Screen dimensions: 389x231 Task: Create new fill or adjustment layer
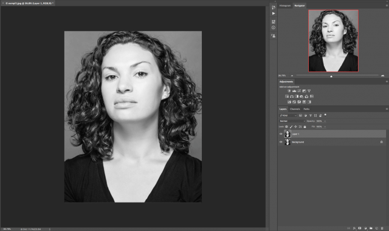[x=365, y=229]
